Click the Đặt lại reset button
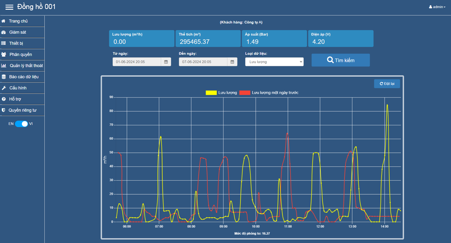 tap(387, 84)
